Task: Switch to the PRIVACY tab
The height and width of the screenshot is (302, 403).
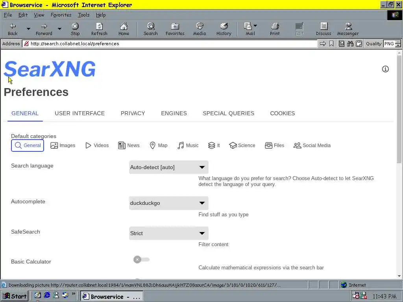Action: point(133,113)
